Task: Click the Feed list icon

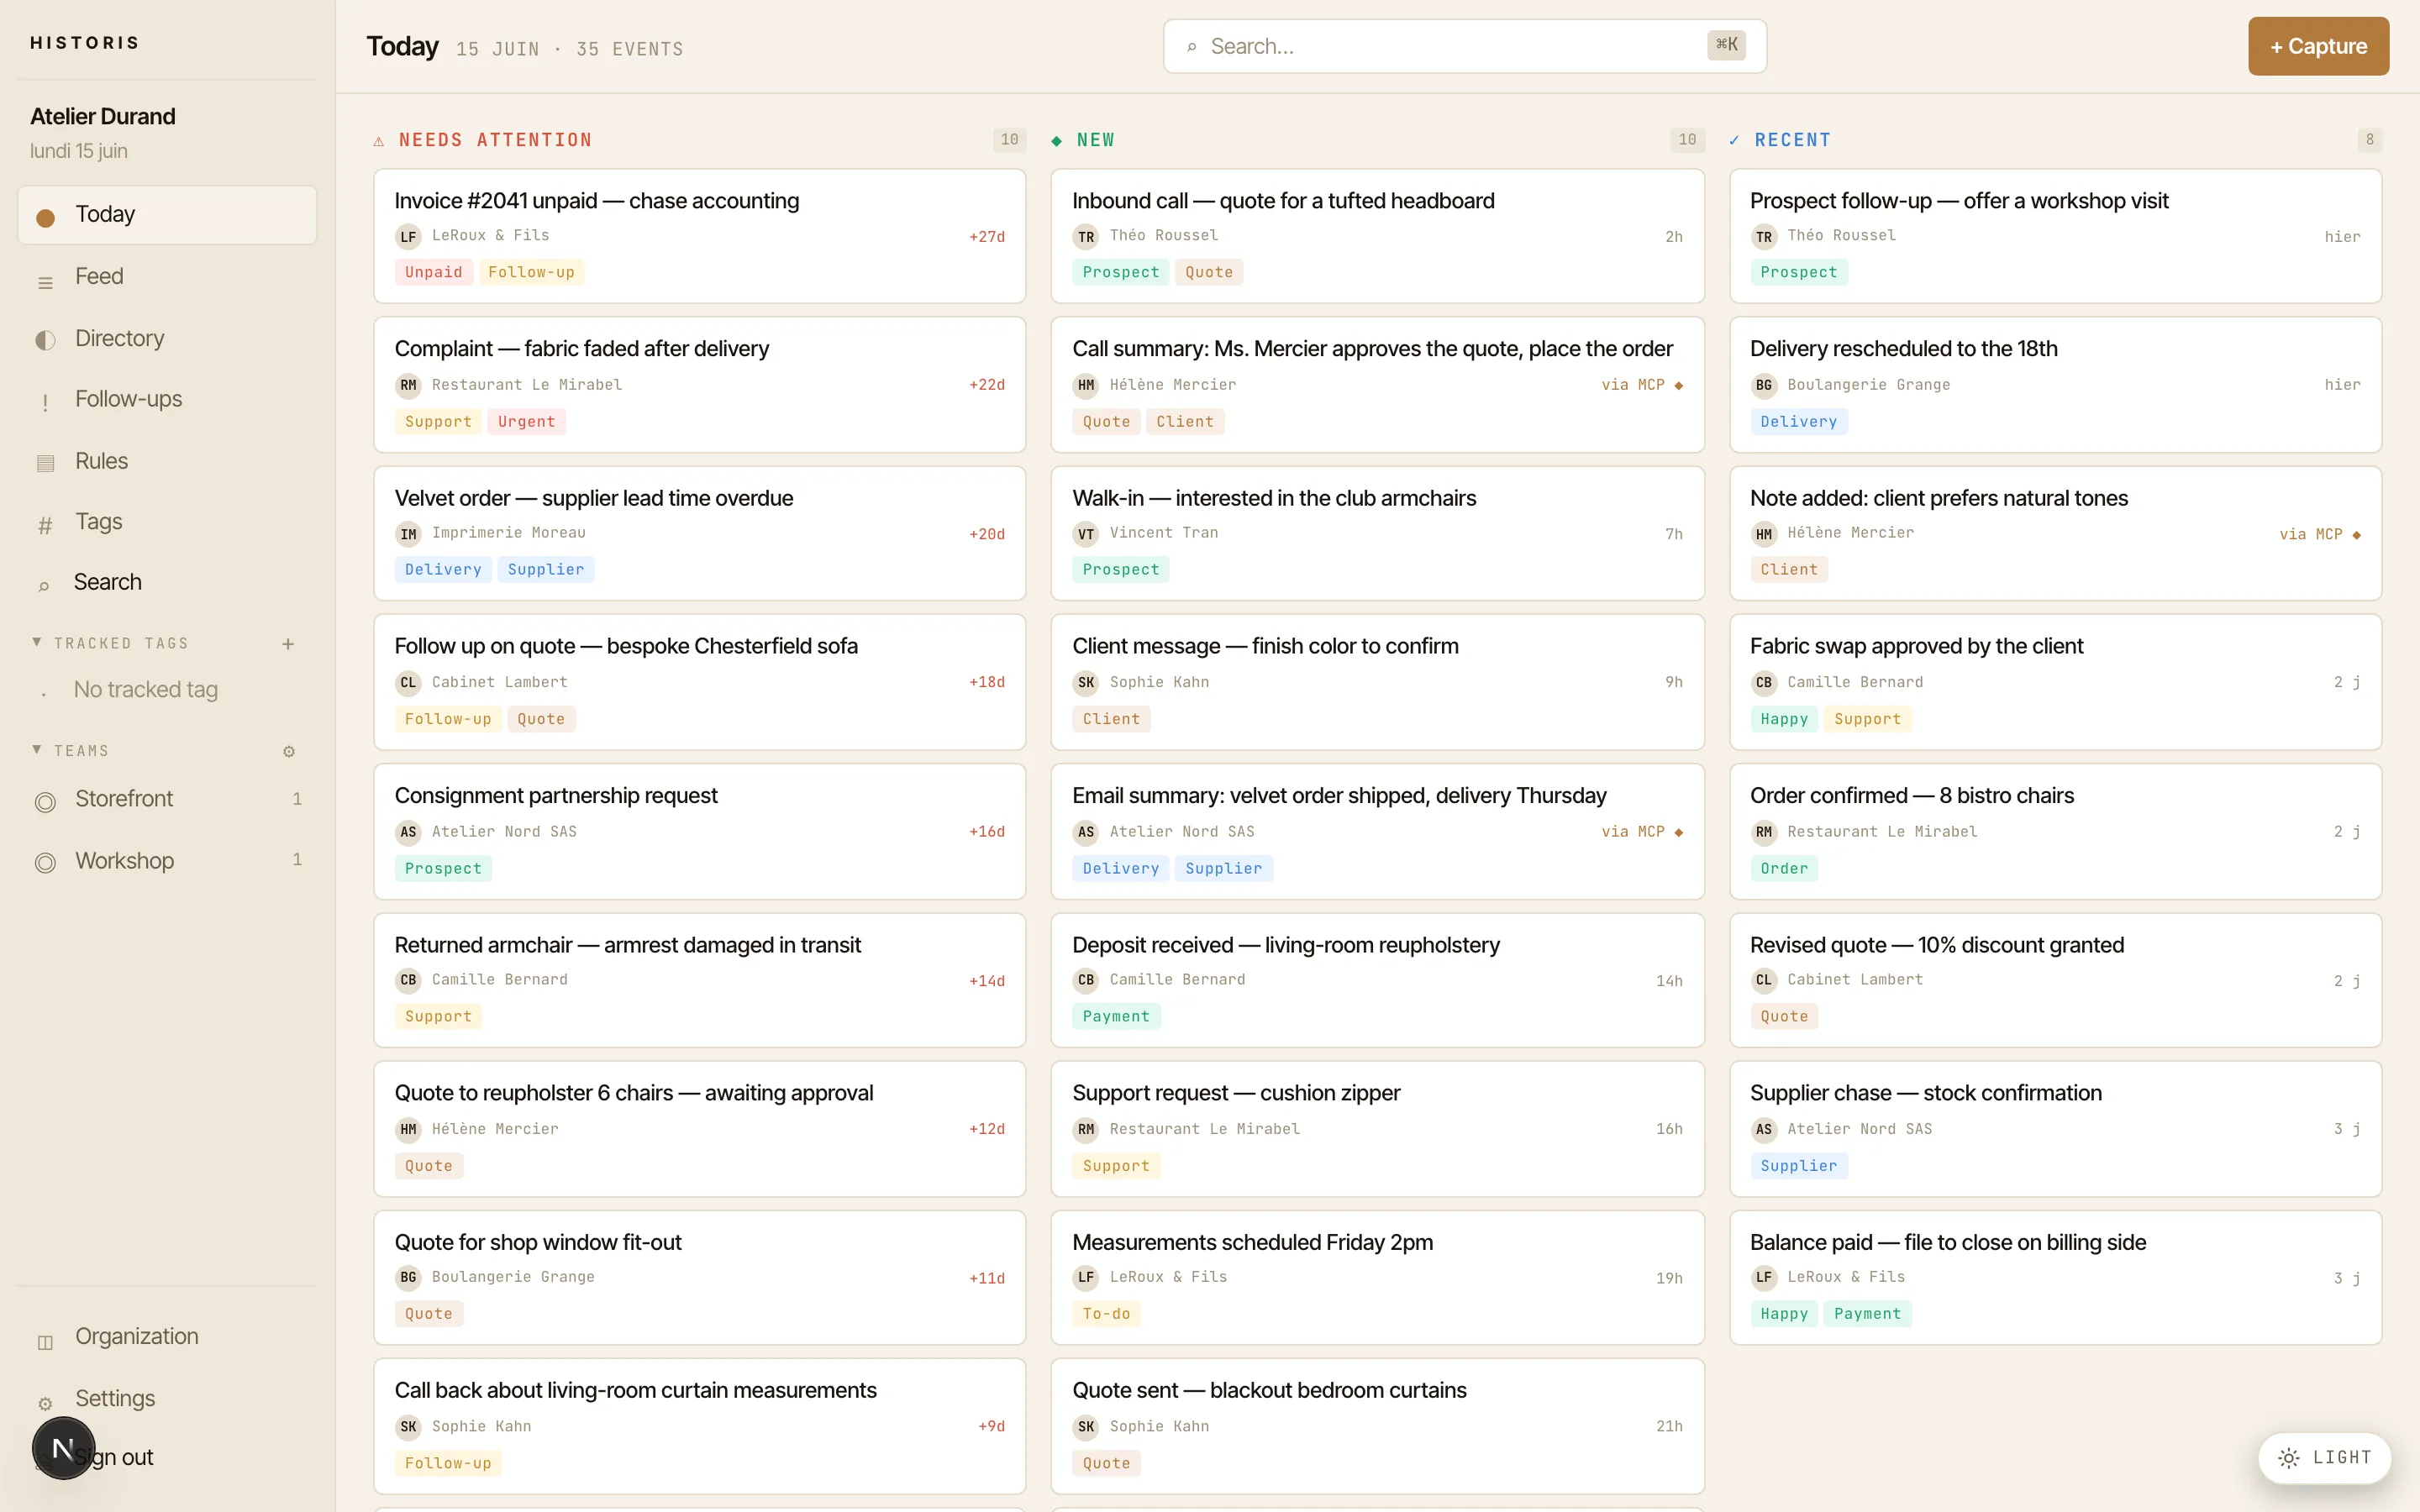Action: coord(45,283)
